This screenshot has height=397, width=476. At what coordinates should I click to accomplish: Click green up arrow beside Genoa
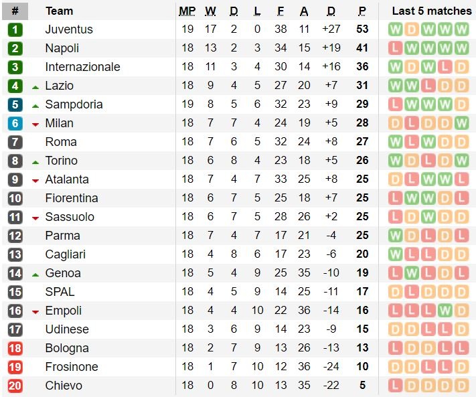(x=35, y=274)
